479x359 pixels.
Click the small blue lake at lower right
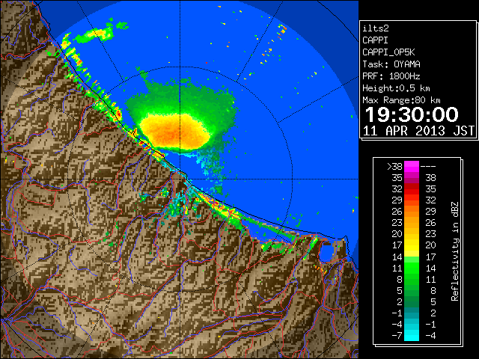coord(326,252)
